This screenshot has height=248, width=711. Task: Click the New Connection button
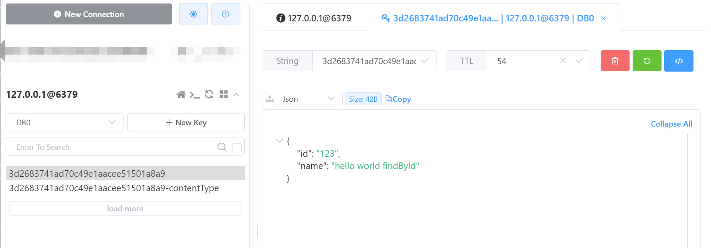89,14
